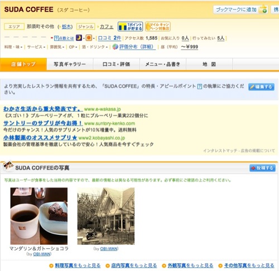Select the 店舗トップ tab
The width and height of the screenshot is (279, 271).
point(23,64)
